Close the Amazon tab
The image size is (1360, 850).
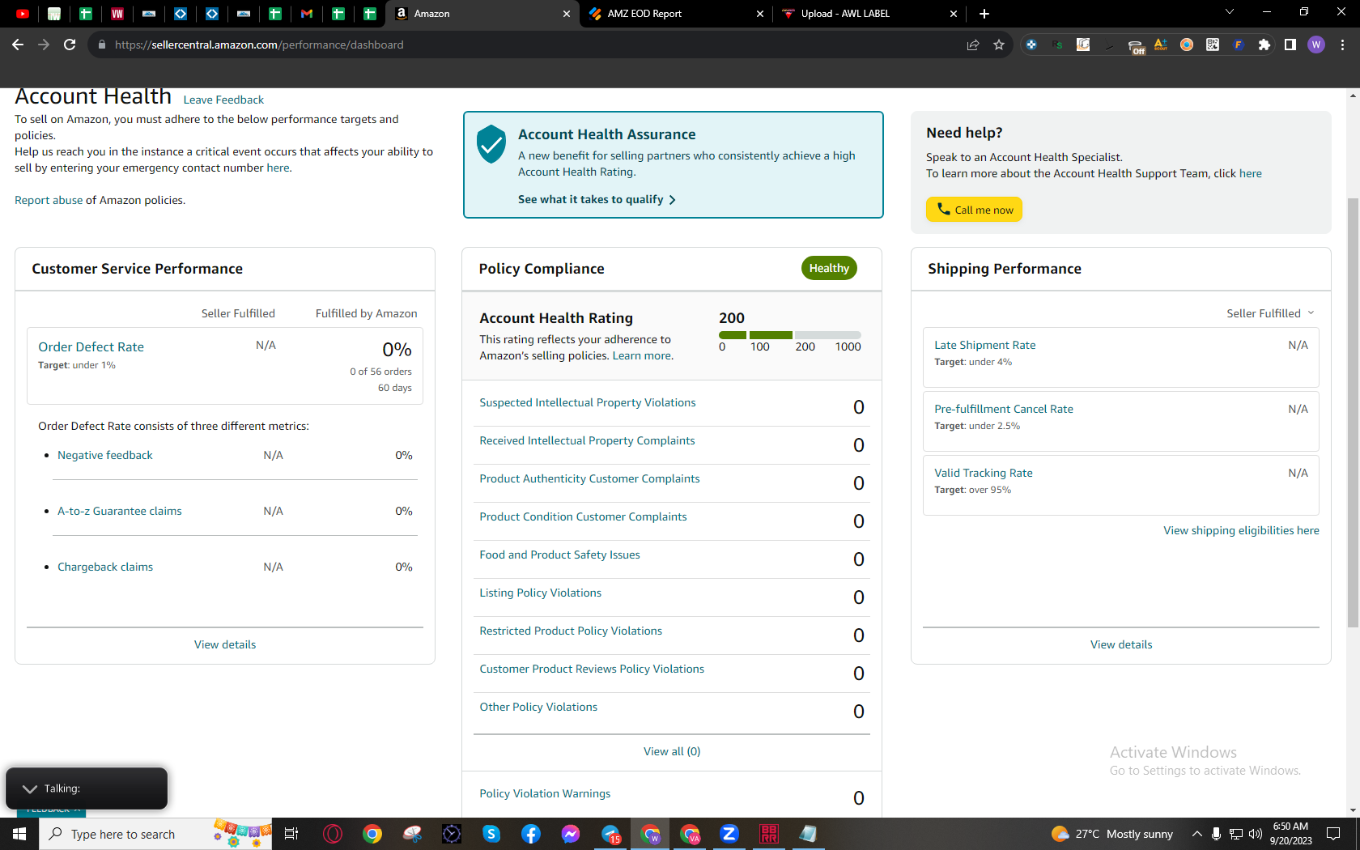[567, 14]
